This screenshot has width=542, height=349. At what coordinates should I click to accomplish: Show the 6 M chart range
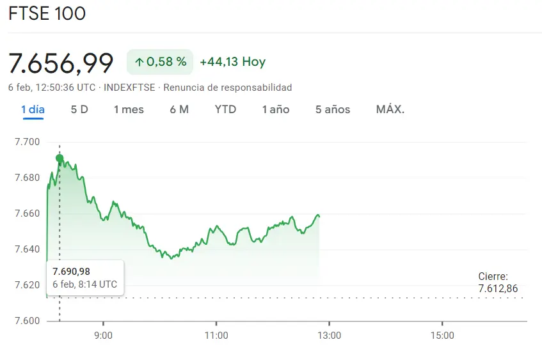pyautogui.click(x=179, y=109)
